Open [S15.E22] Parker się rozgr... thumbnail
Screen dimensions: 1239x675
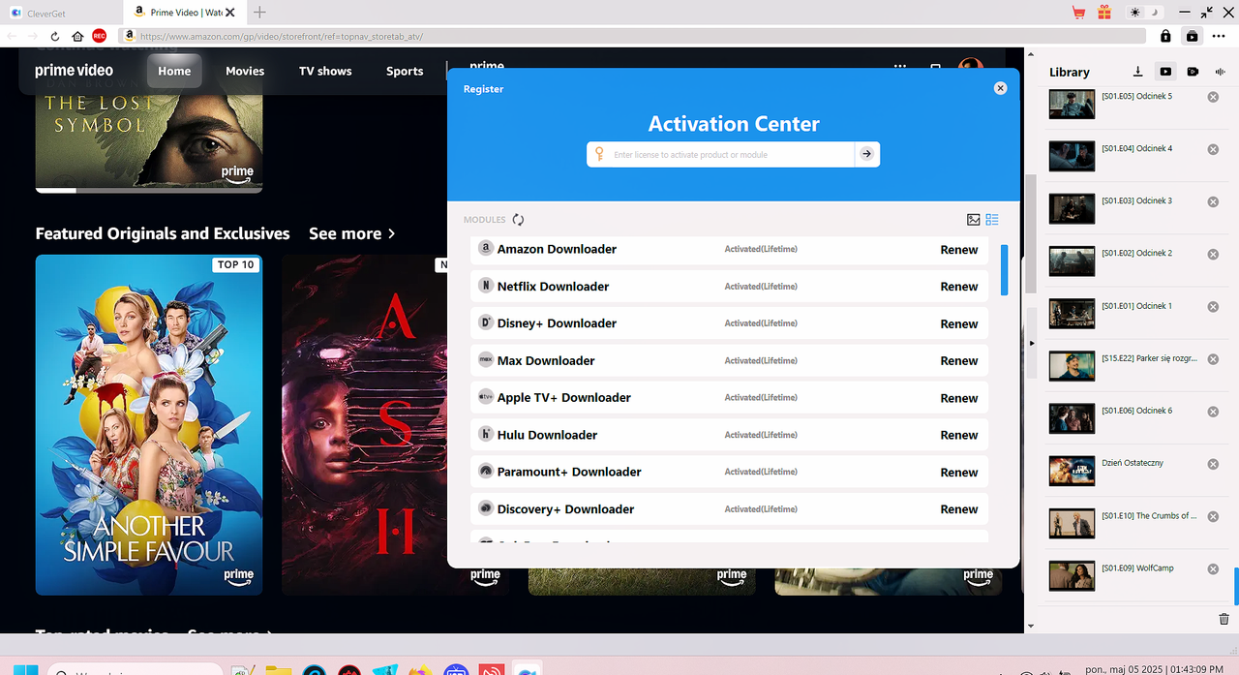tap(1072, 366)
